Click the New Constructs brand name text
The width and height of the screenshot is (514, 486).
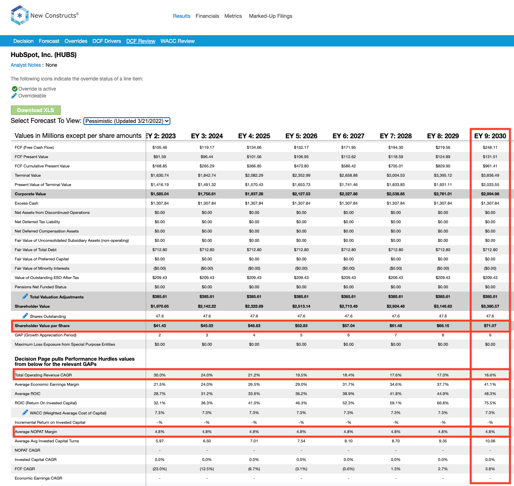54,15
